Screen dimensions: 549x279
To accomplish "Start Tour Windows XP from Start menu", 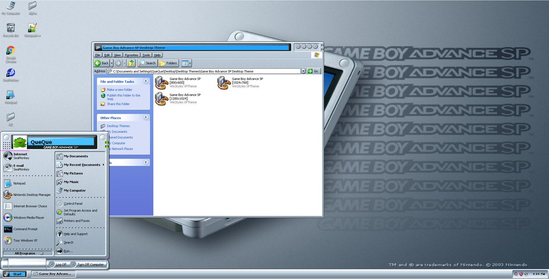I will pyautogui.click(x=28, y=240).
